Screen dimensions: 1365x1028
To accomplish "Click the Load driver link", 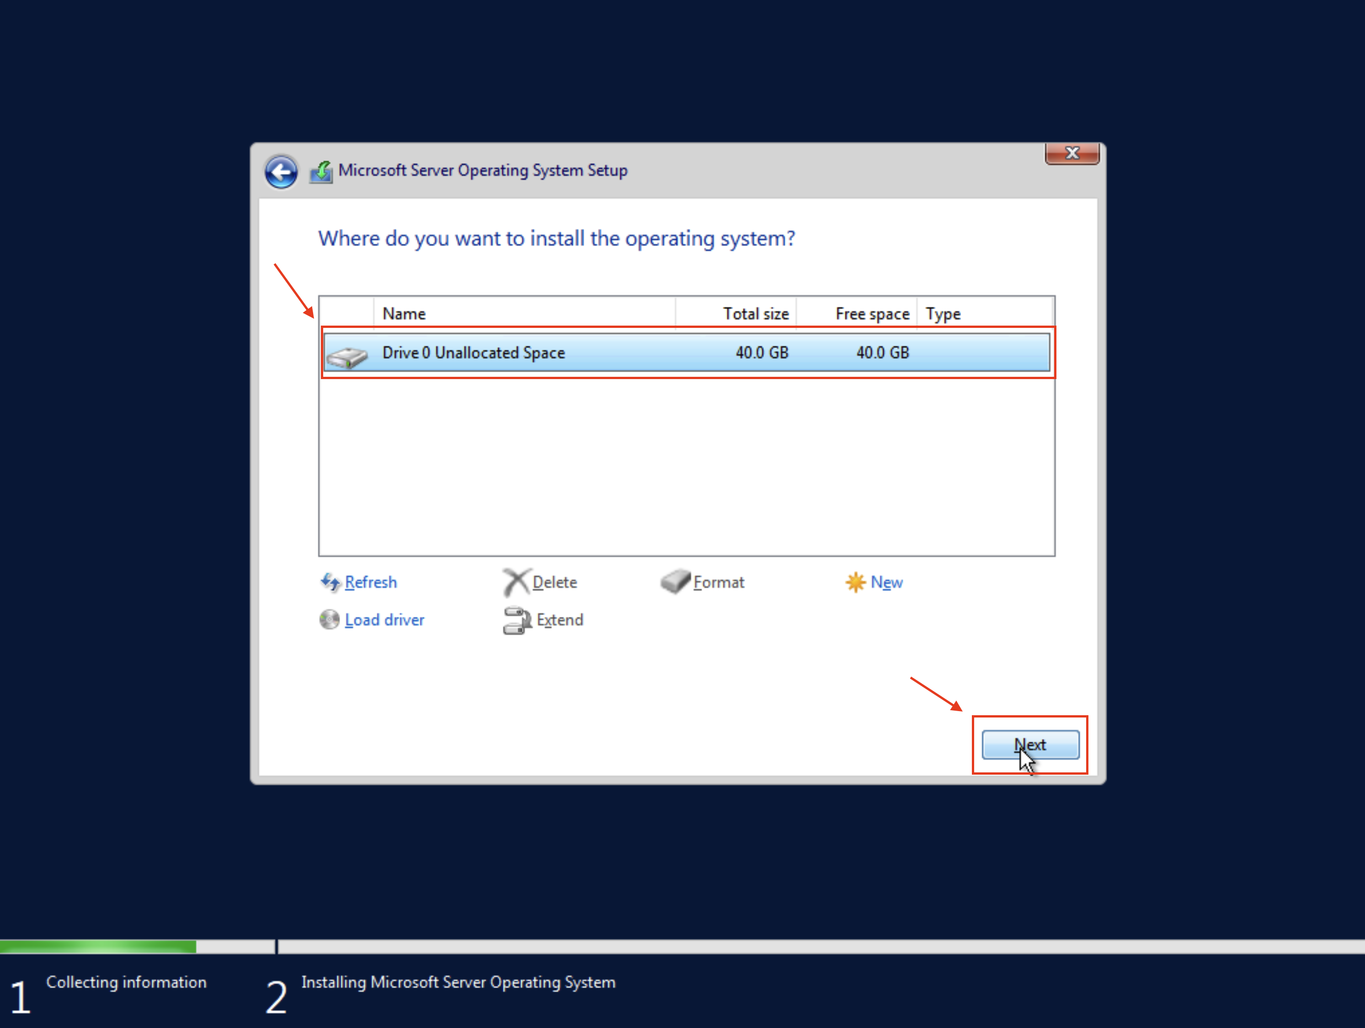I will (384, 619).
